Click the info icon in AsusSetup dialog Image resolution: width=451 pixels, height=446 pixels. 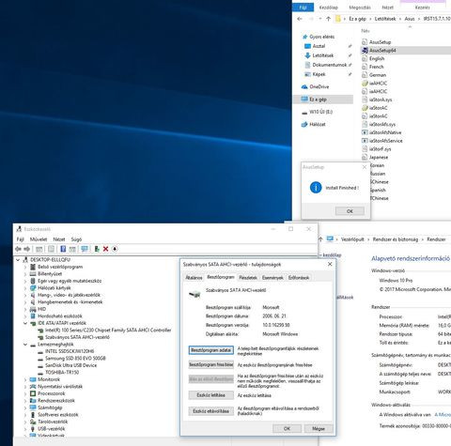click(x=316, y=188)
